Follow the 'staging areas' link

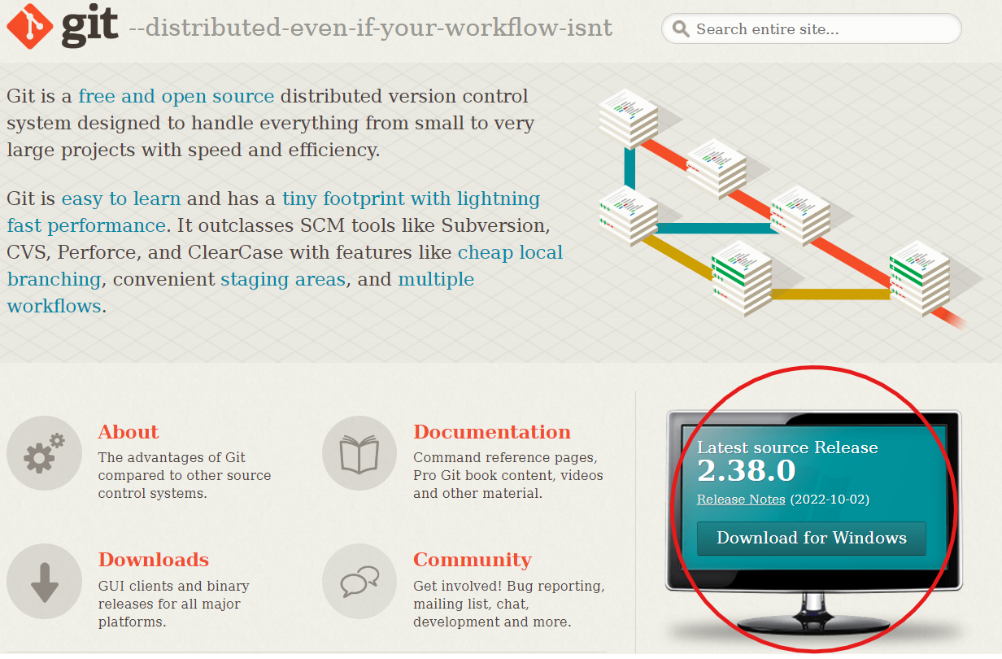coord(283,279)
